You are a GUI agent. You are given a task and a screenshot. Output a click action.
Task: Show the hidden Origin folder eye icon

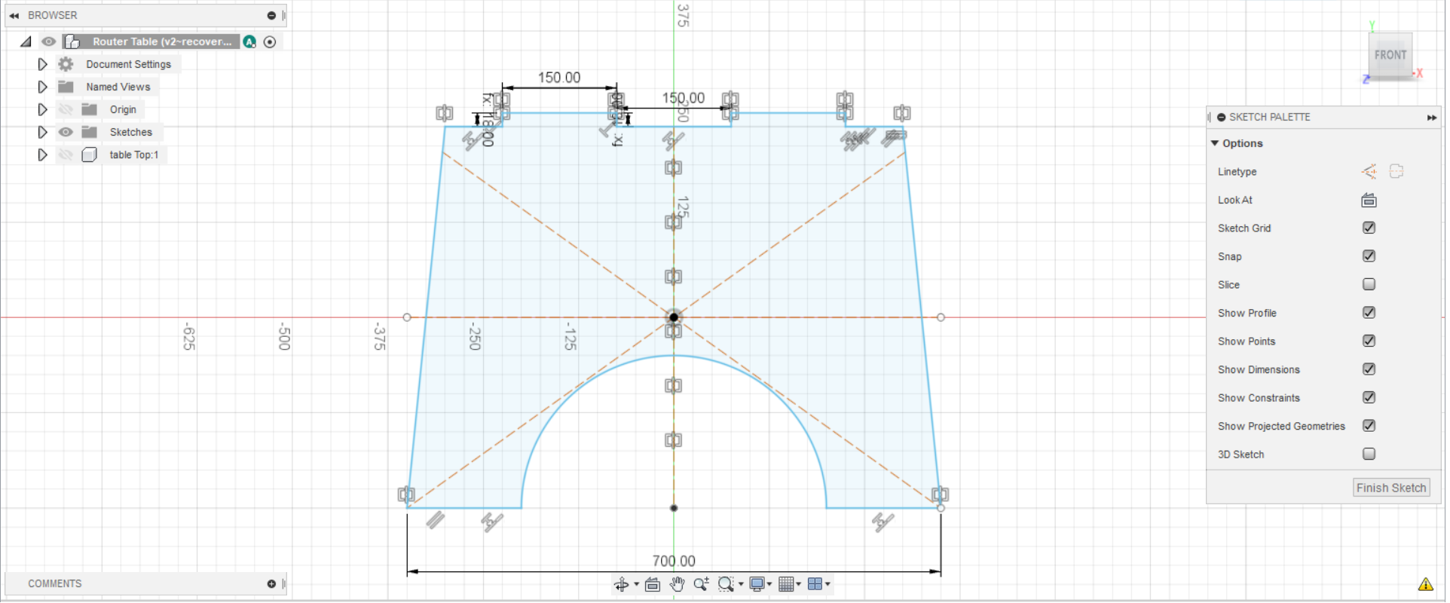(x=66, y=110)
